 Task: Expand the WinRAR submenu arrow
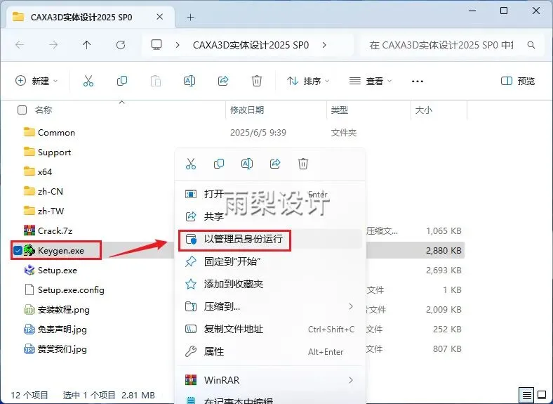click(351, 380)
